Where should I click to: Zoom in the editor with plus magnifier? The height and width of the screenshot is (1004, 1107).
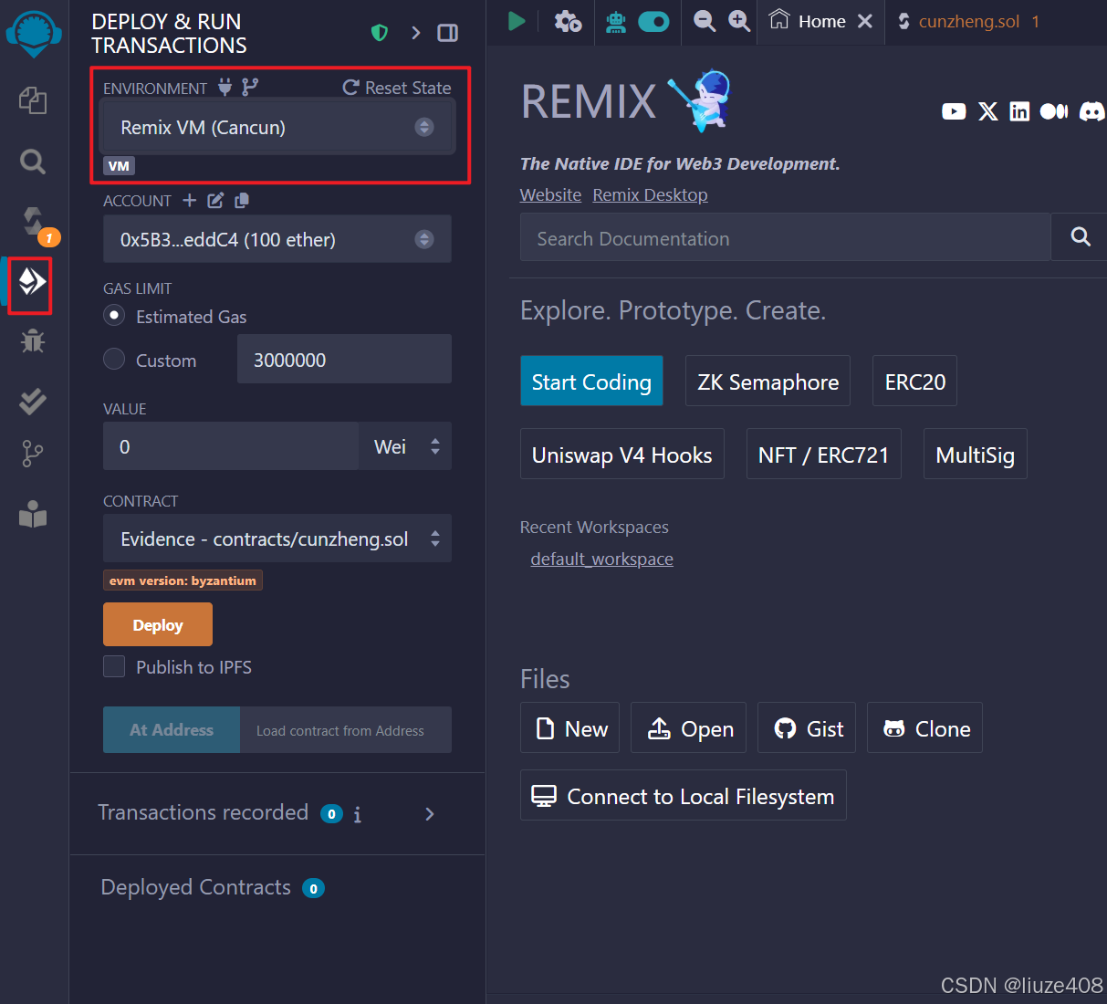coord(738,21)
